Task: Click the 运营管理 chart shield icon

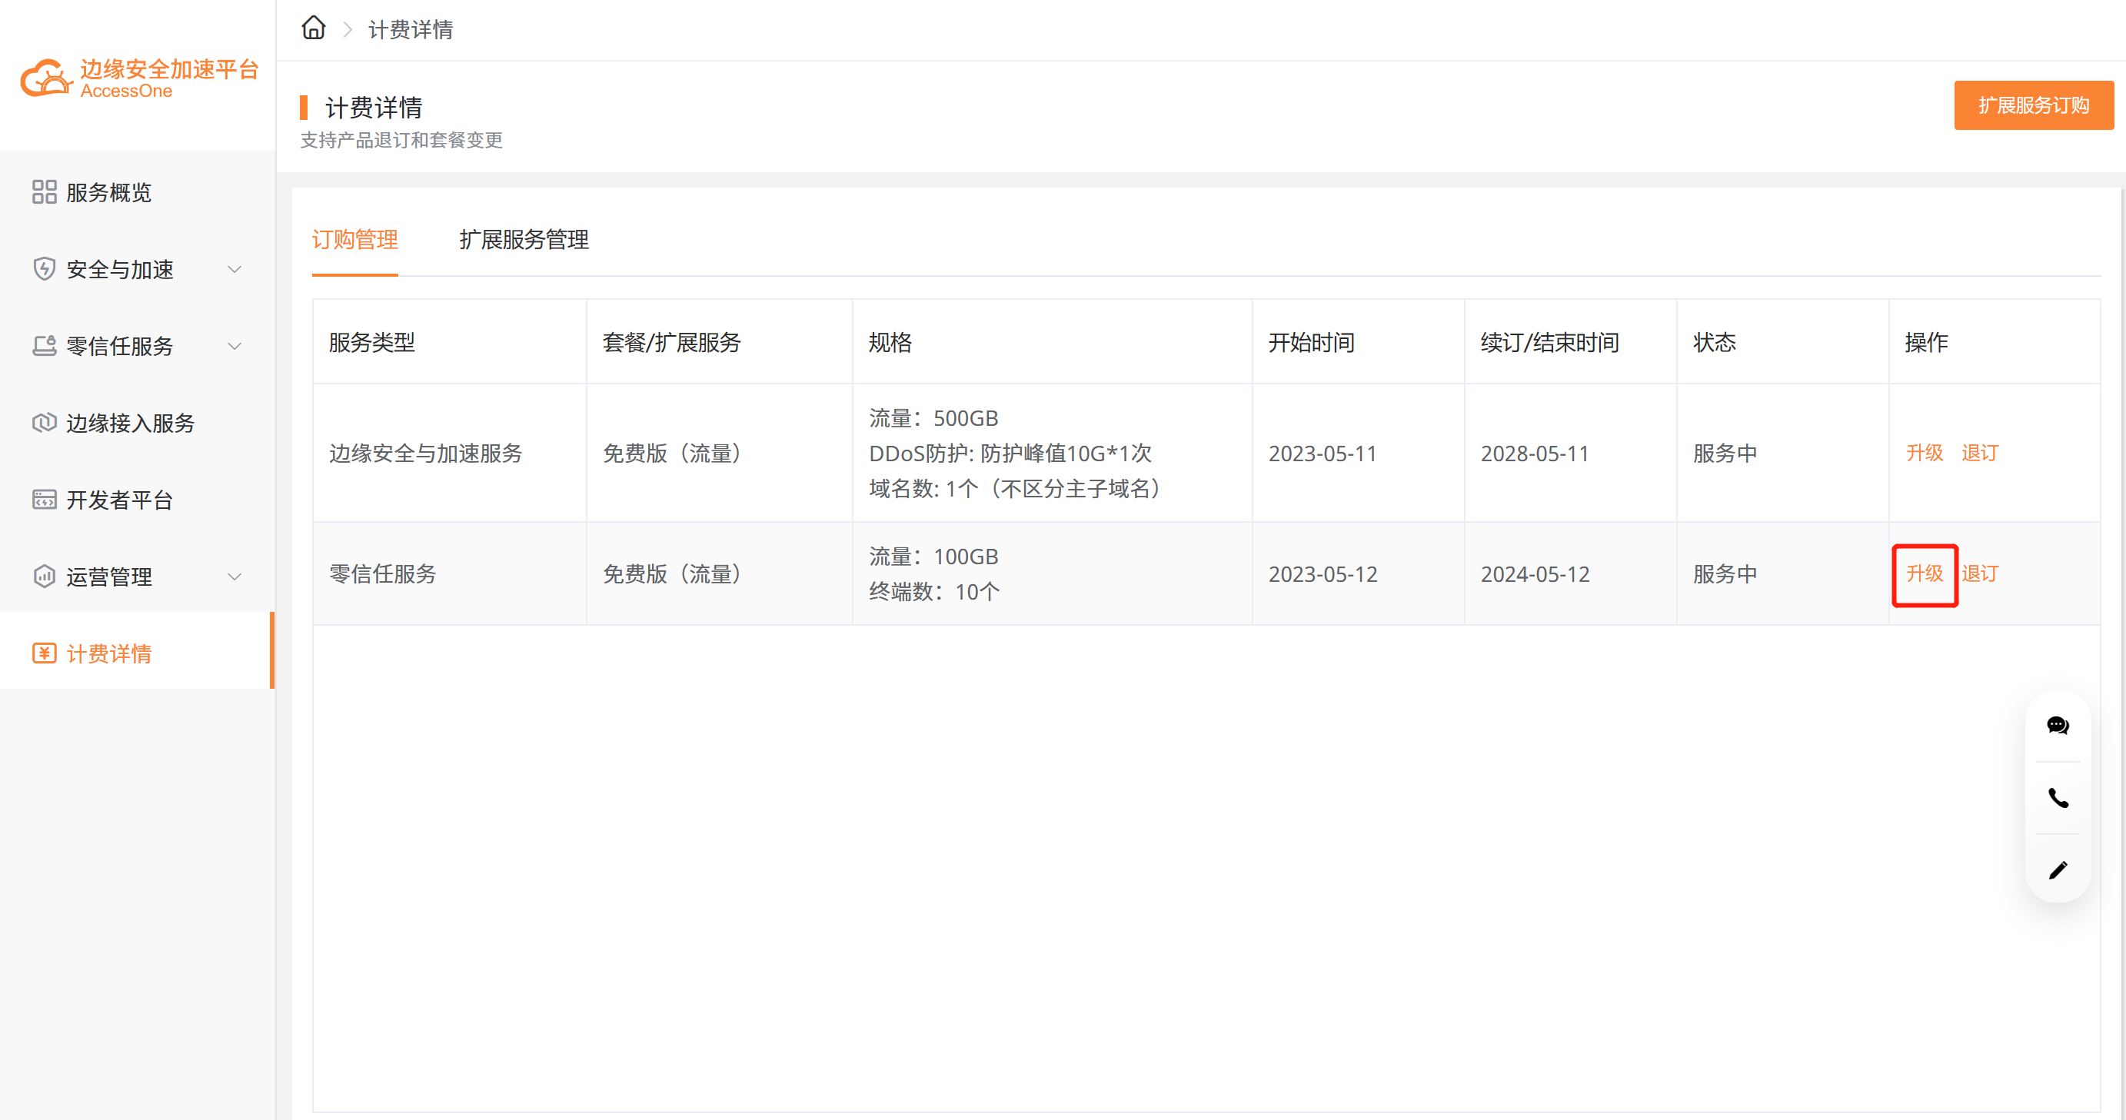Action: click(45, 576)
